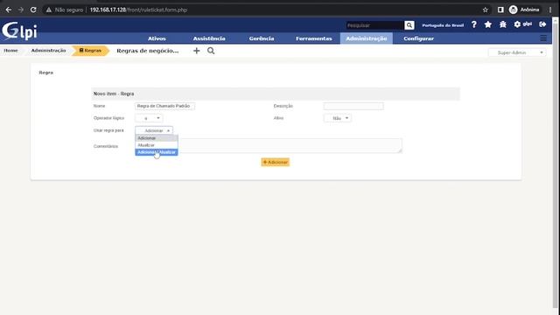The image size is (560, 315).
Task: Click the Nome input field
Action: 164,106
